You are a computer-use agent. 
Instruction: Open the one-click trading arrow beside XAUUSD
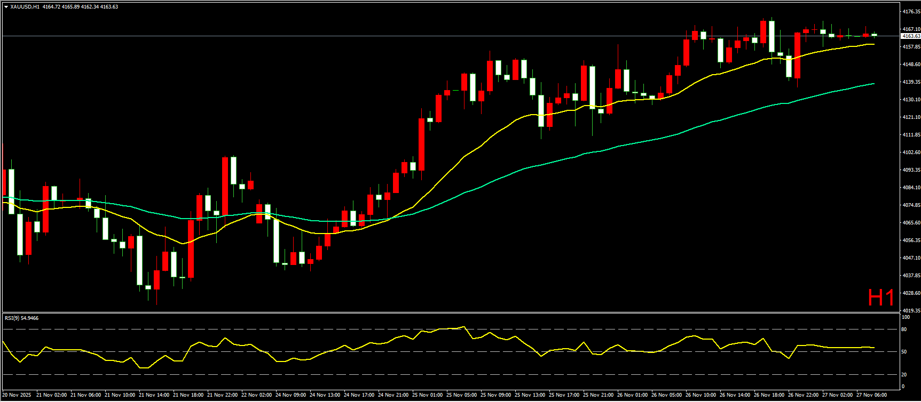click(6, 7)
